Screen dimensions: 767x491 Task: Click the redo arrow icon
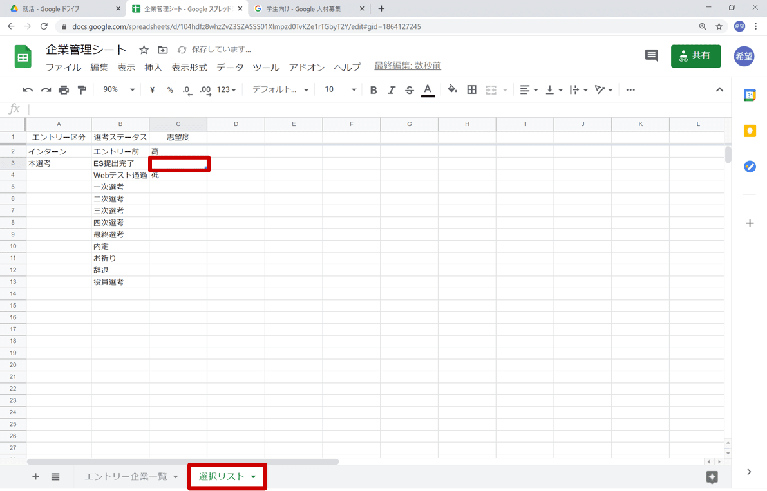point(46,90)
